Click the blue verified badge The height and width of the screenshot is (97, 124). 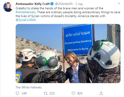click(x=52, y=4)
